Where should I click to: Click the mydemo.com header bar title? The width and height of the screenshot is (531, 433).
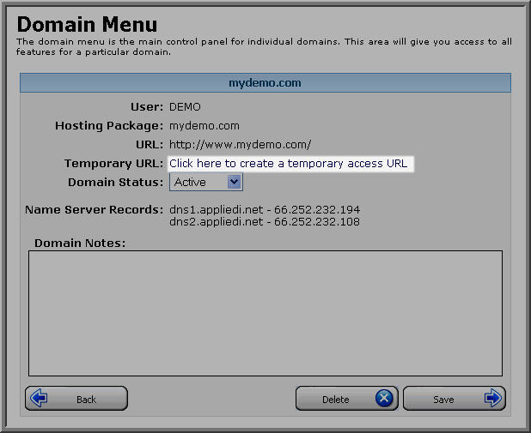tap(265, 83)
